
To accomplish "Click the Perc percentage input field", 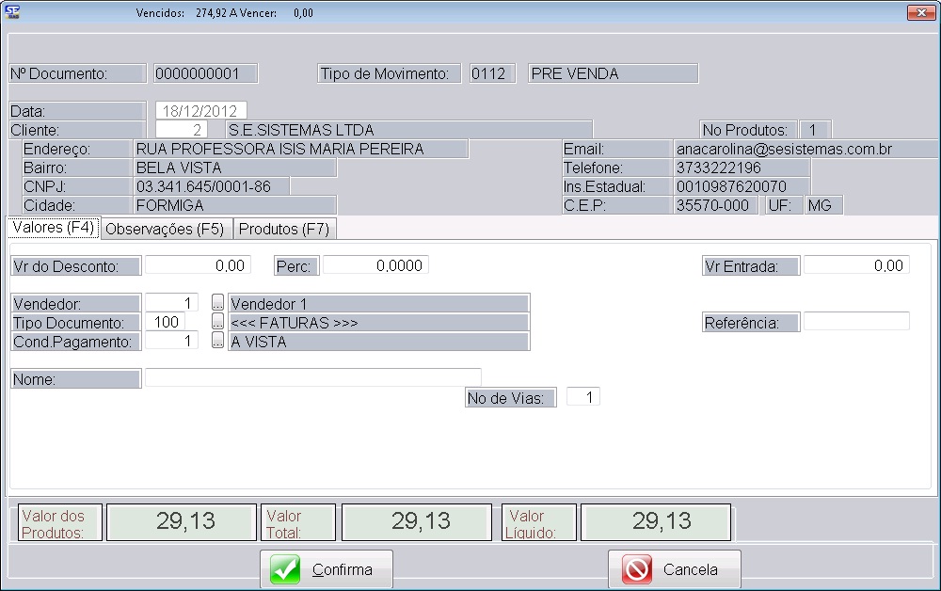I will tap(375, 265).
